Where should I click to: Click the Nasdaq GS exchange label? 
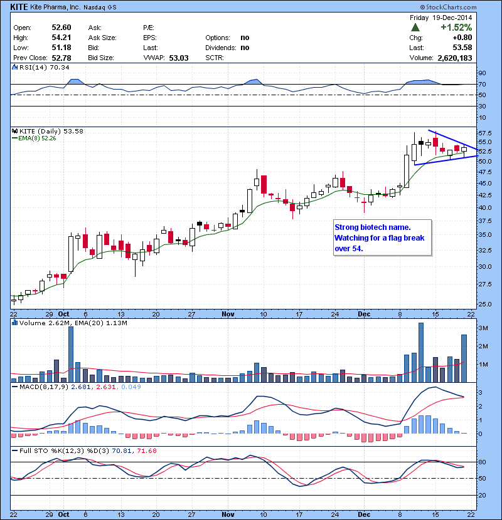tap(100, 8)
